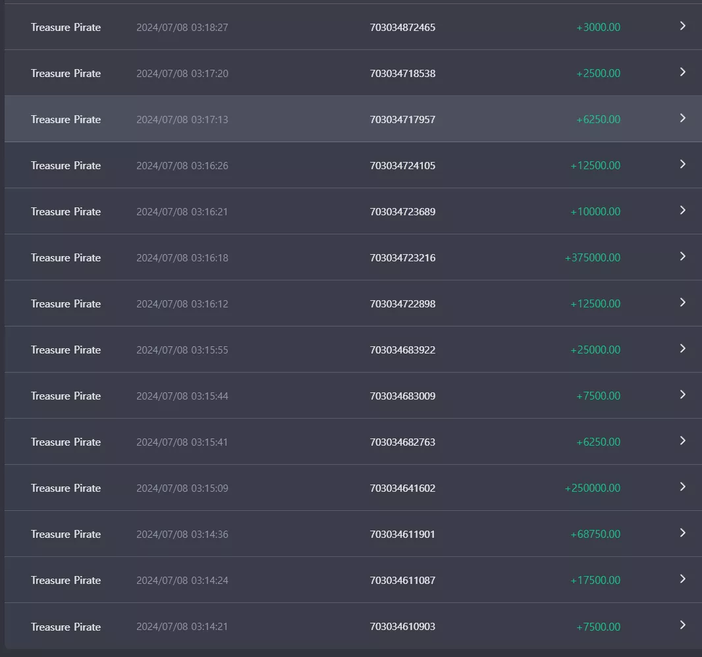The height and width of the screenshot is (657, 702).
Task: Select bet ID 703034723216
Action: [x=402, y=258]
